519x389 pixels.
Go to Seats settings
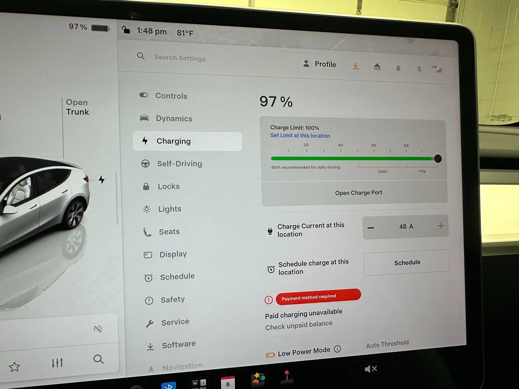point(162,232)
